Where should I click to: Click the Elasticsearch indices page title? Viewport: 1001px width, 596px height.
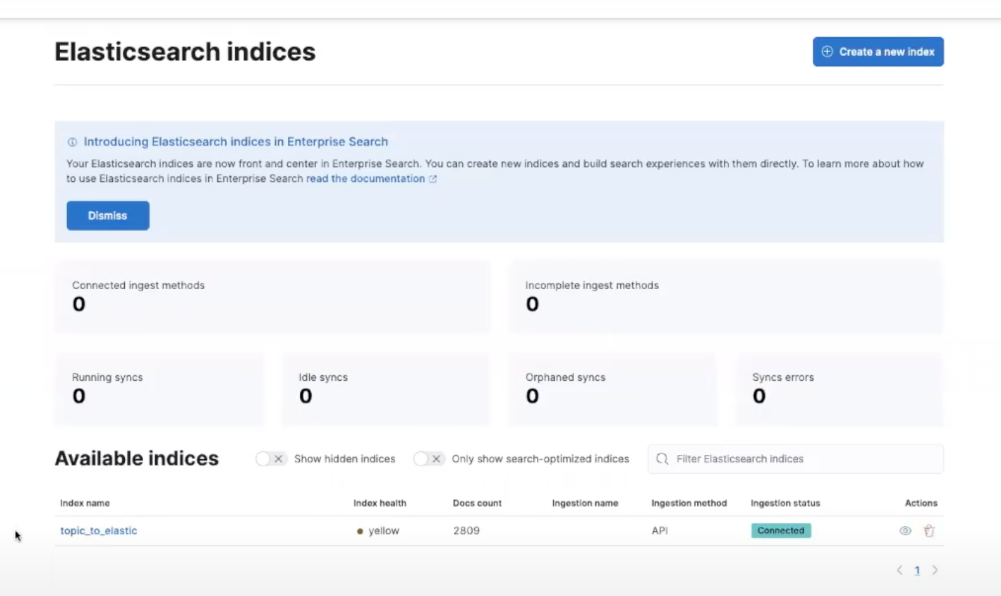coord(185,51)
